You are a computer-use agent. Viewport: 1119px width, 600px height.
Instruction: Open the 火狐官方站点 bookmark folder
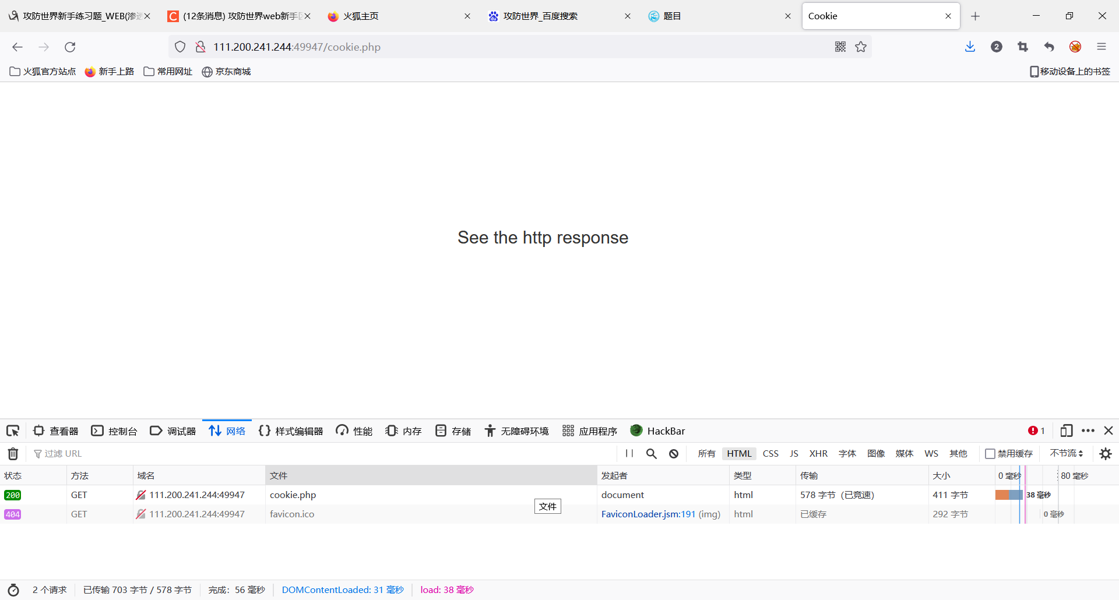point(43,71)
